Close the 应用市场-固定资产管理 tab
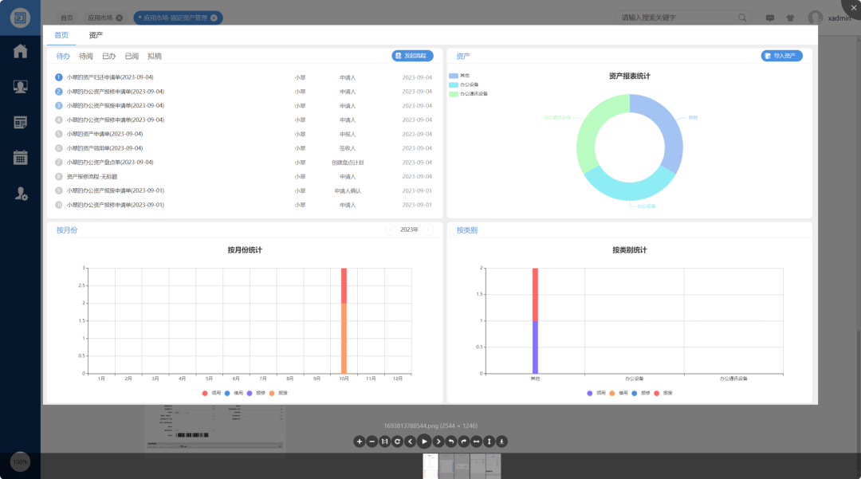The height and width of the screenshot is (479, 861). (214, 18)
